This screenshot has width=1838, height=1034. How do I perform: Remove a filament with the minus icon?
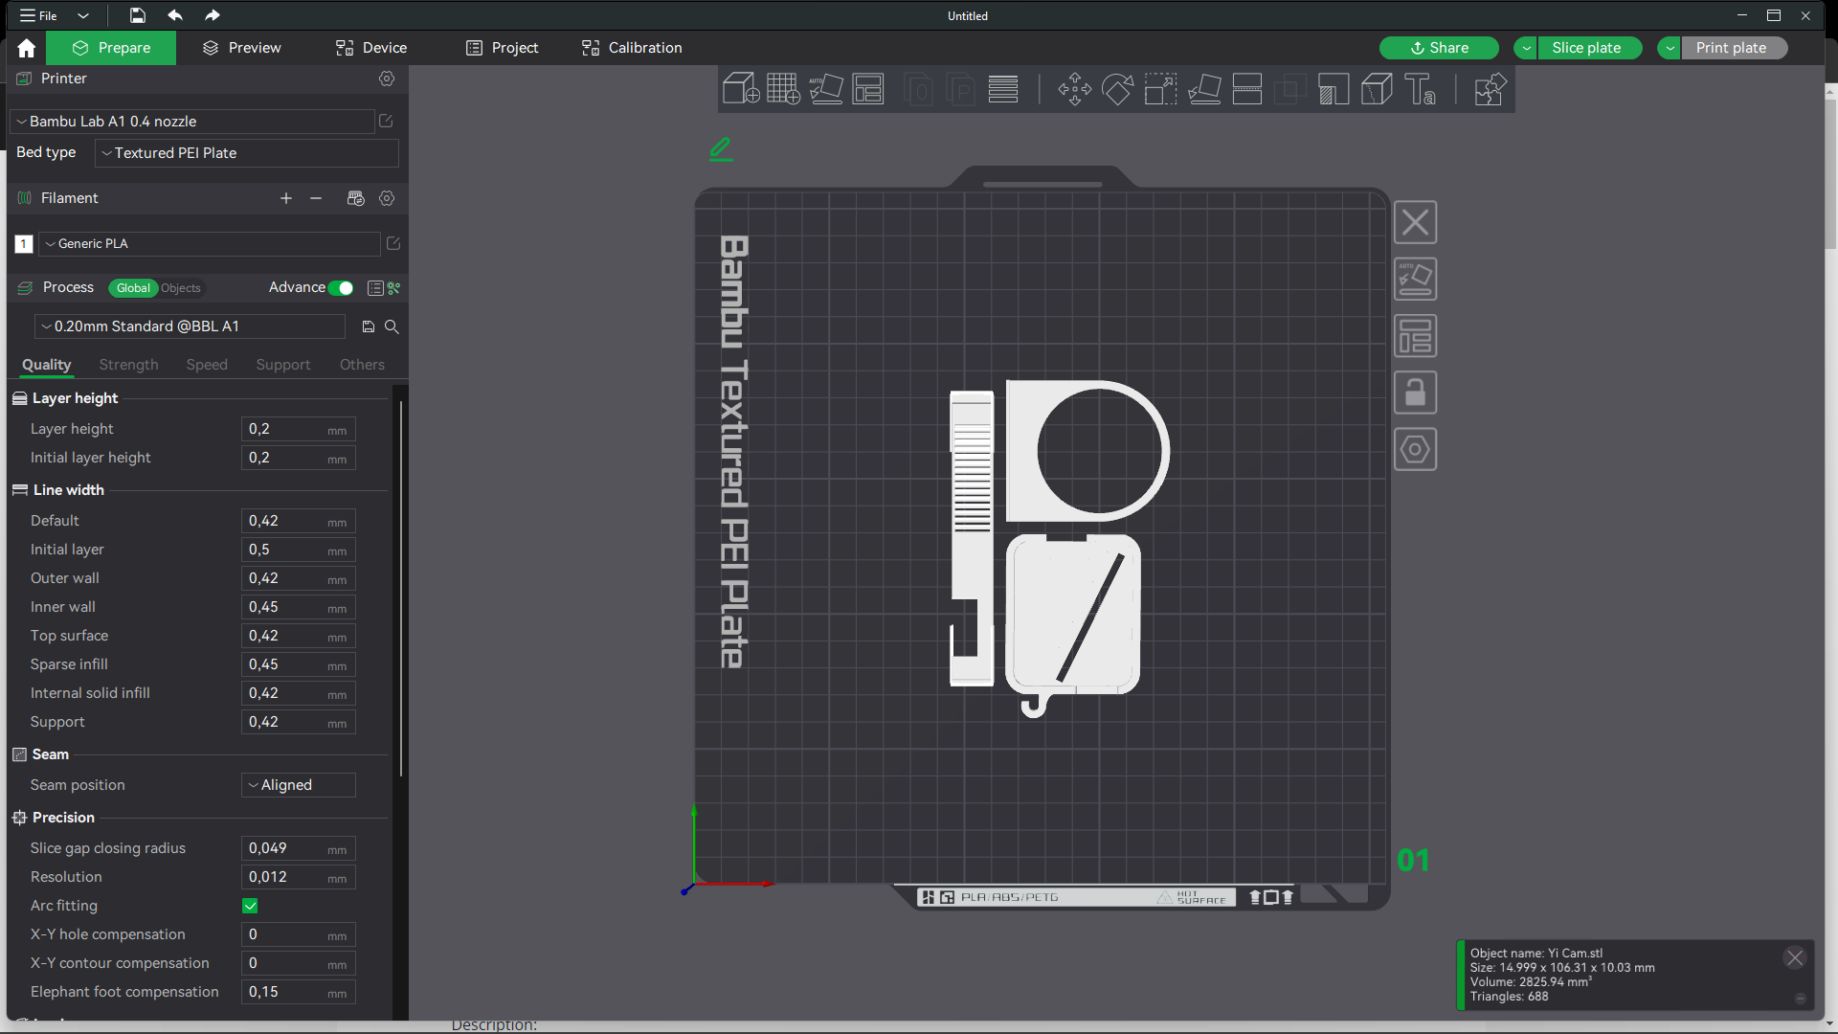point(316,198)
